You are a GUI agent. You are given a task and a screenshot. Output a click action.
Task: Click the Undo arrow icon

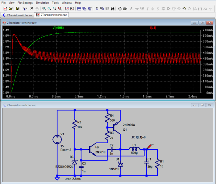click(x=184, y=9)
